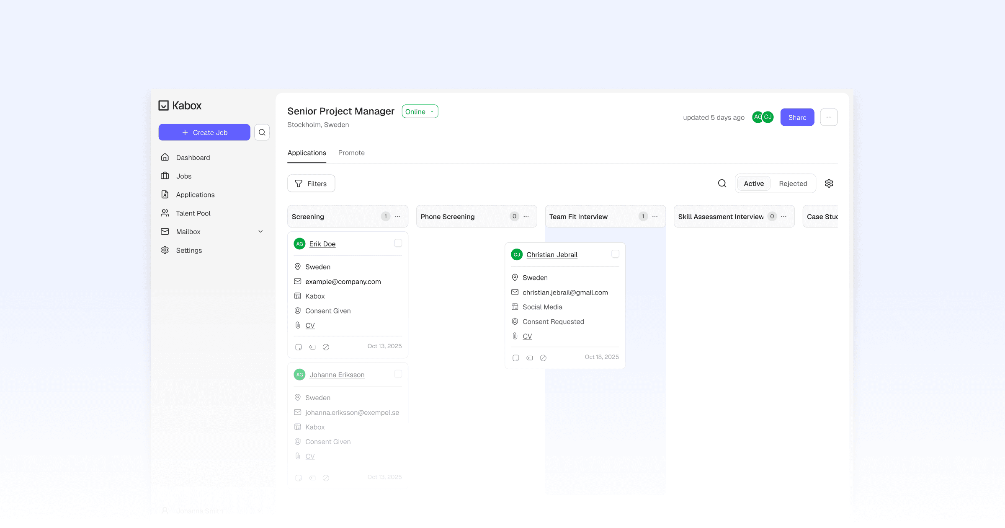This screenshot has width=1005, height=528.
Task: Click reject icon on Christian Jebrail's card
Action: click(x=543, y=358)
